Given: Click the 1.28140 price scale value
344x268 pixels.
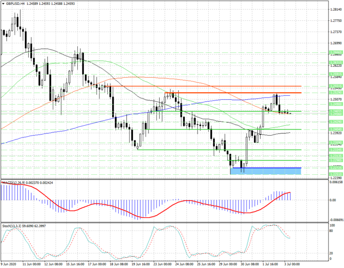Looking at the screenshot, I should [x=336, y=9].
